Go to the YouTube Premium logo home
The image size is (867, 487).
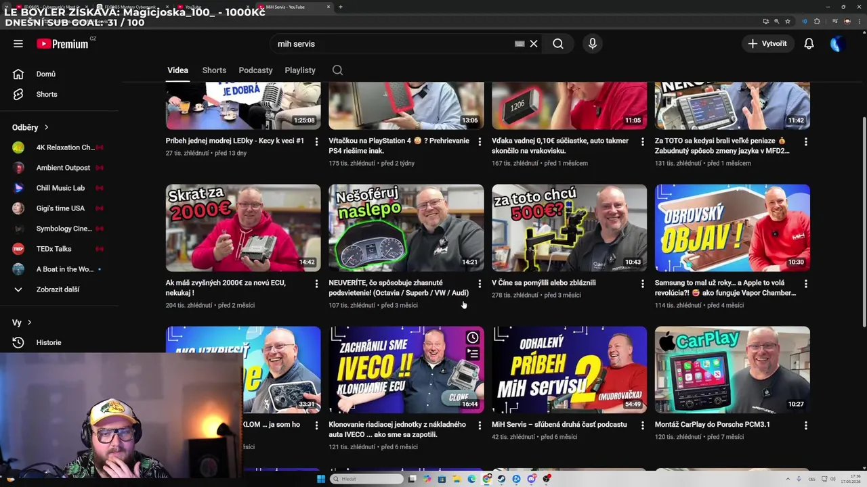(62, 44)
